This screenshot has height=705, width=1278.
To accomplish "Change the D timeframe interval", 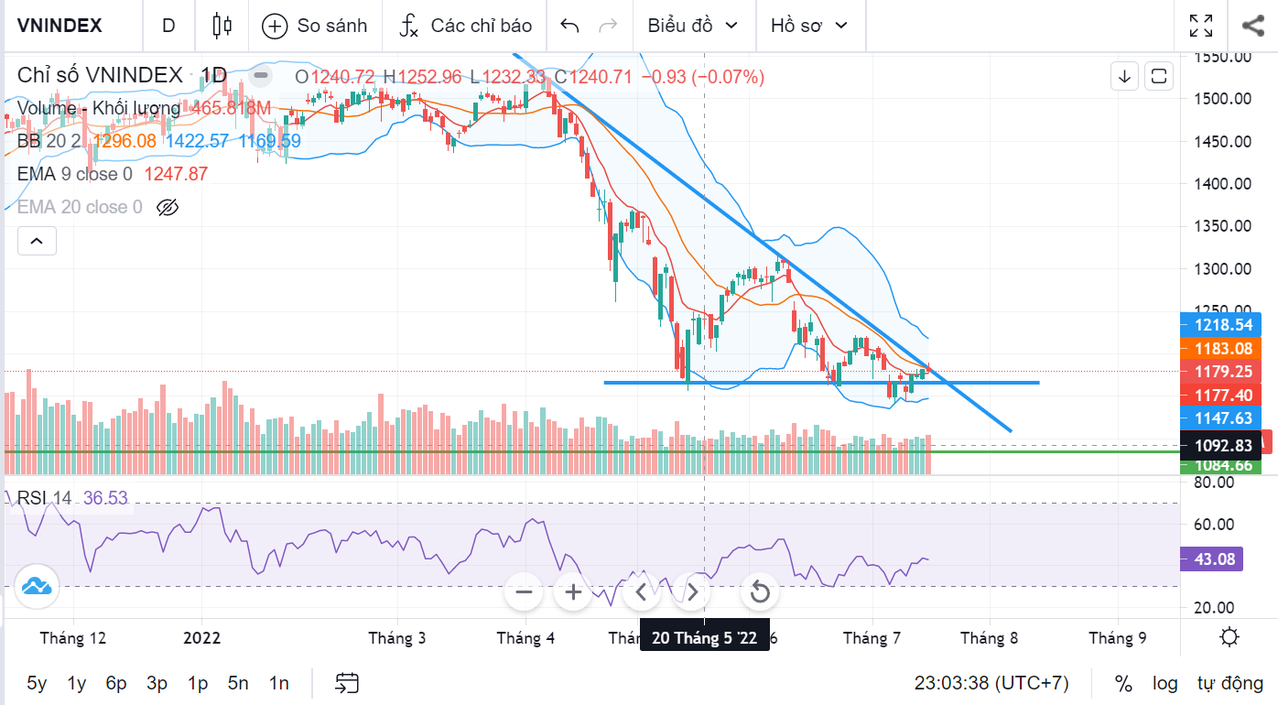I will click(168, 26).
